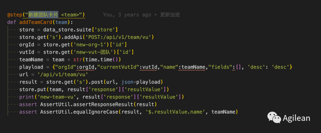The height and width of the screenshot is (133, 321).
Task: Click the '$.resultValue.name' string
Action: pos(177,112)
